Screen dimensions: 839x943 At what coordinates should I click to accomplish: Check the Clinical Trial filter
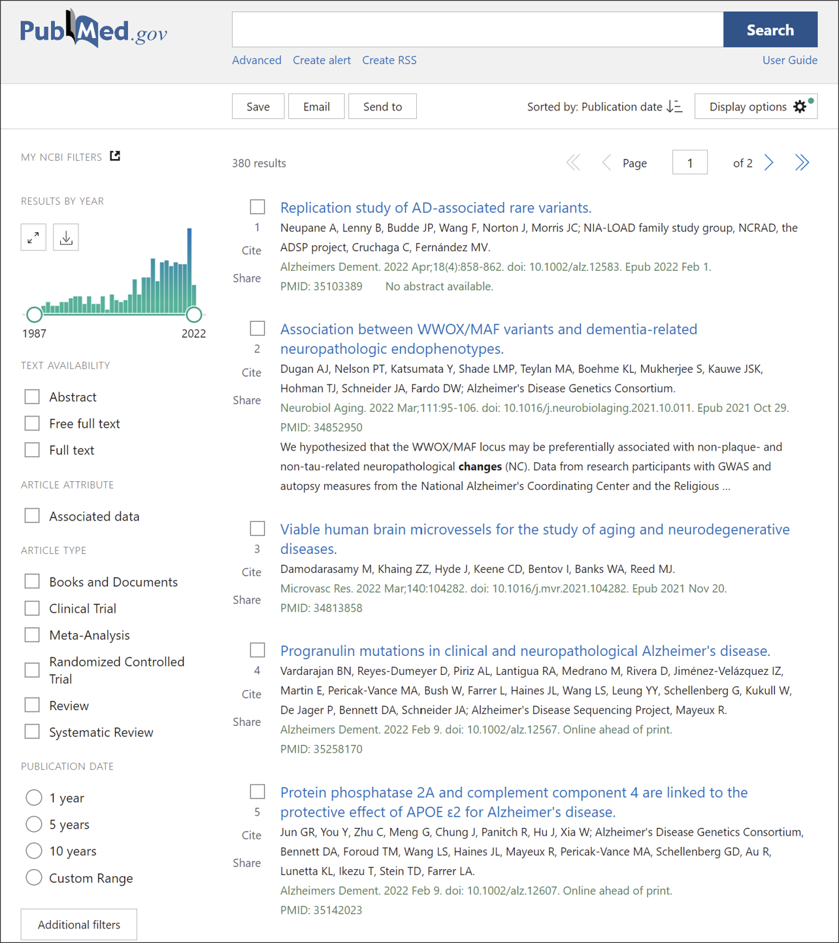(x=32, y=608)
